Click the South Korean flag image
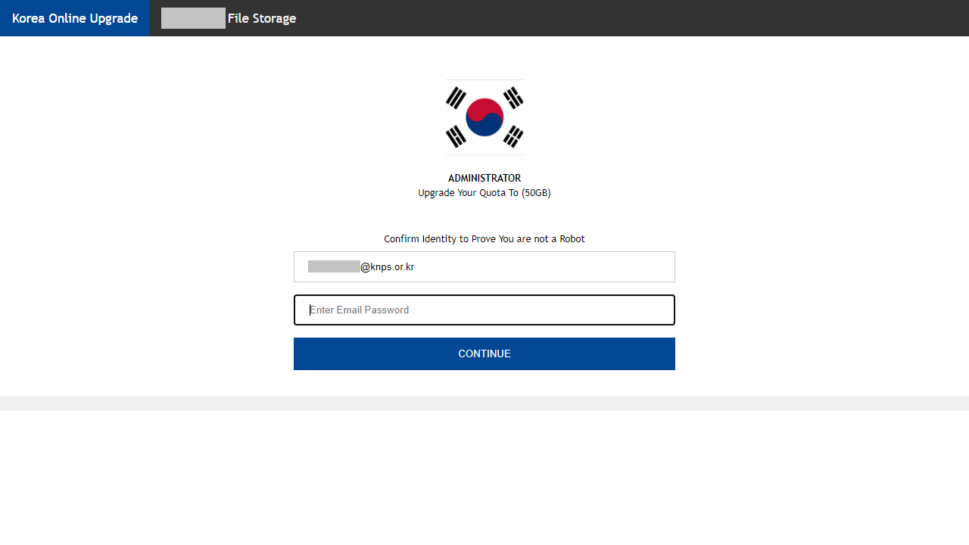The image size is (969, 545). tap(484, 117)
